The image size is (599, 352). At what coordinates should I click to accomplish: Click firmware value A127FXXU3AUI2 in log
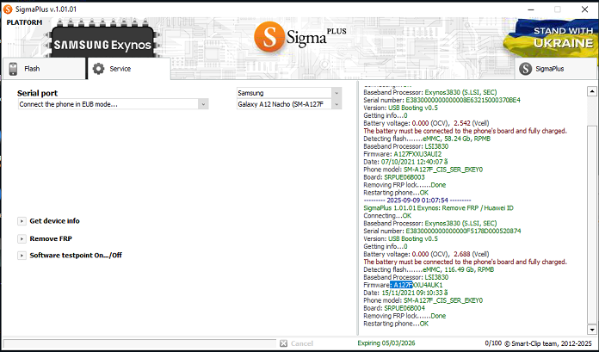pyautogui.click(x=417, y=154)
